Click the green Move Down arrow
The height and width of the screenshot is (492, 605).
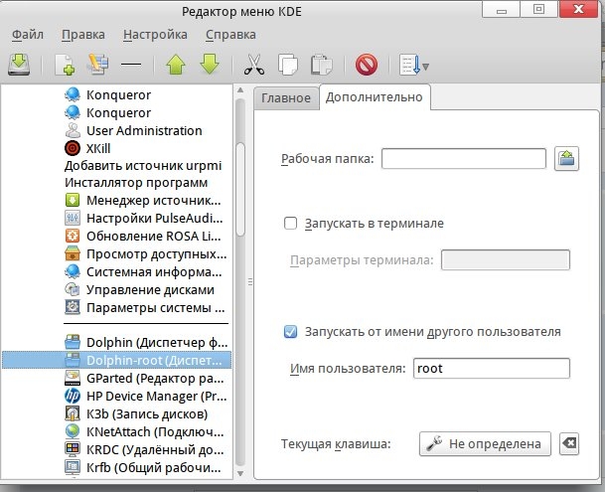pos(210,64)
